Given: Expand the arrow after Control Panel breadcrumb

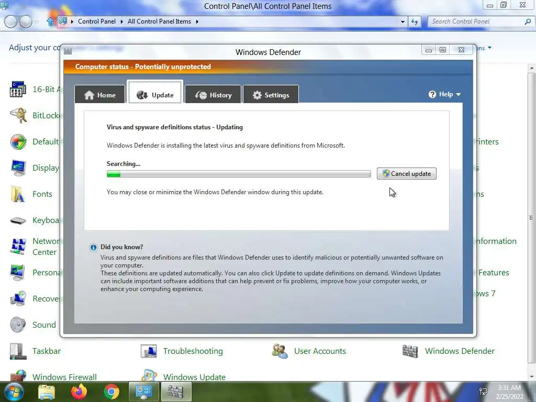Looking at the screenshot, I should (121, 21).
